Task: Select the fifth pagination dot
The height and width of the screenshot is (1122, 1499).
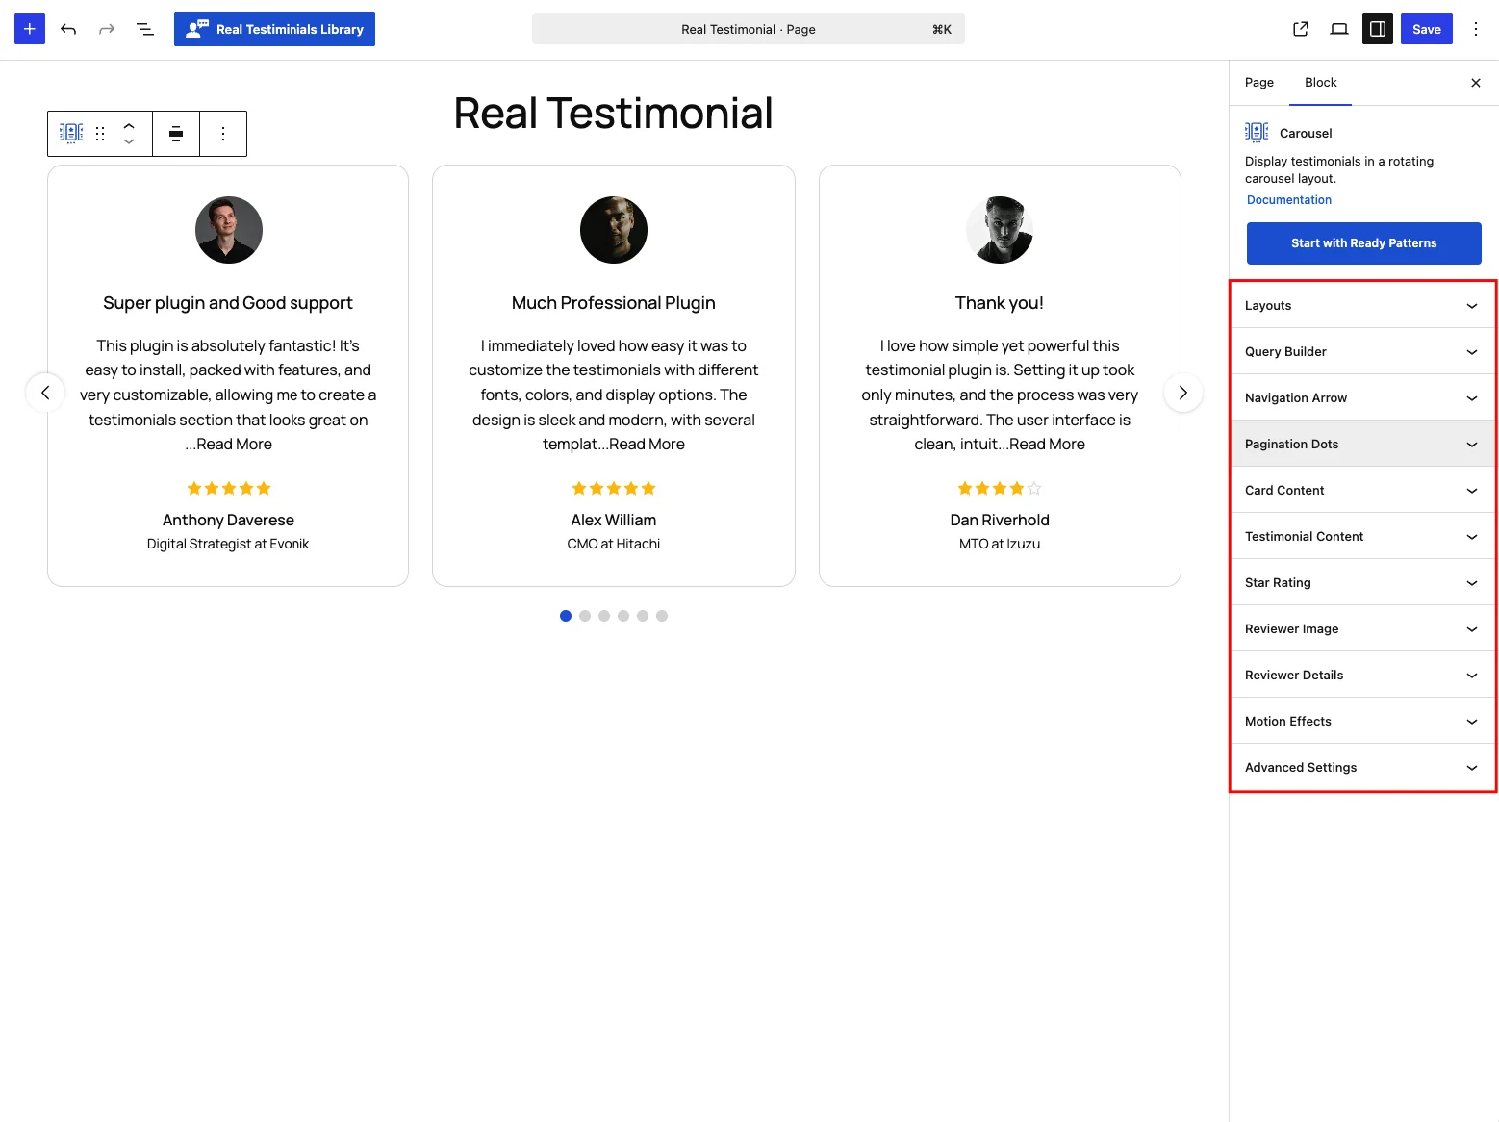Action: click(643, 616)
